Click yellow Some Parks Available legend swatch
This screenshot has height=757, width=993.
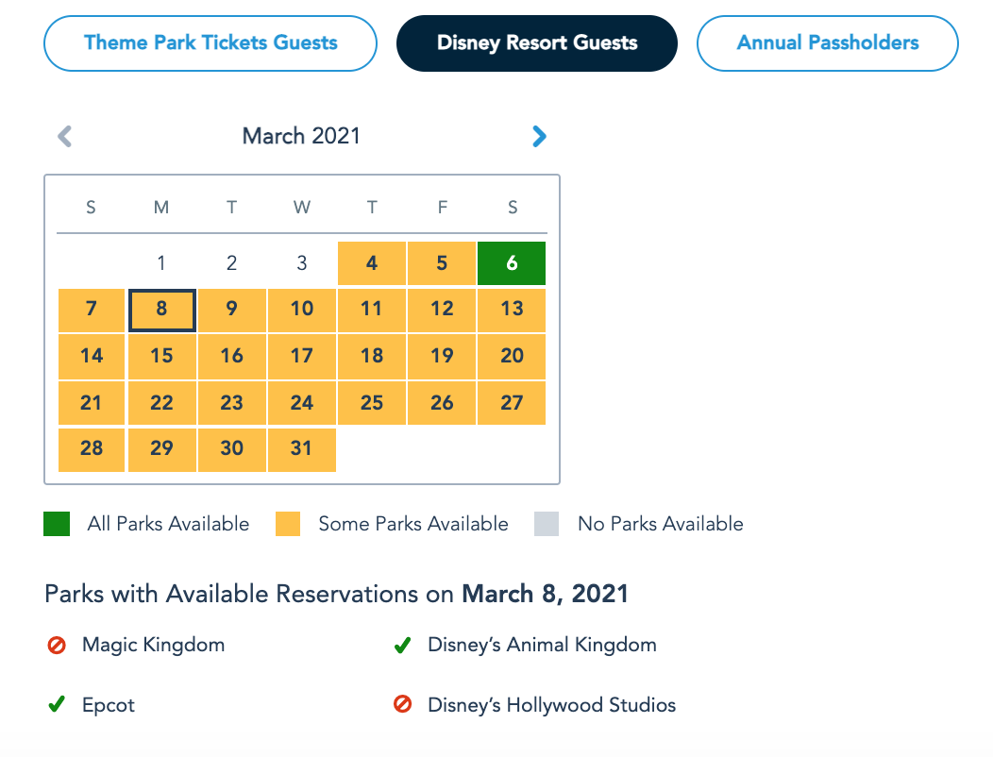[x=288, y=524]
